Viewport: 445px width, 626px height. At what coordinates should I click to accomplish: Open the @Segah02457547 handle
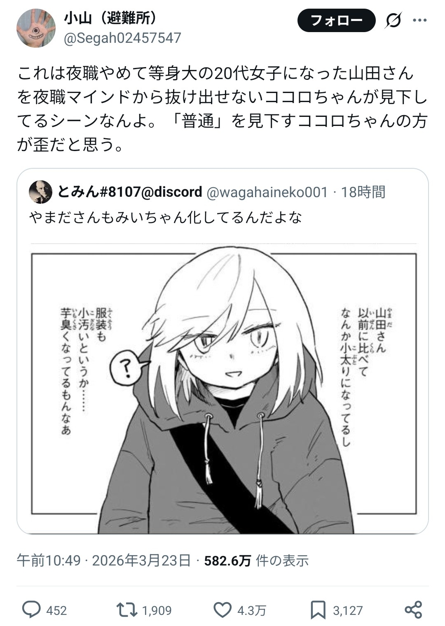pos(122,38)
